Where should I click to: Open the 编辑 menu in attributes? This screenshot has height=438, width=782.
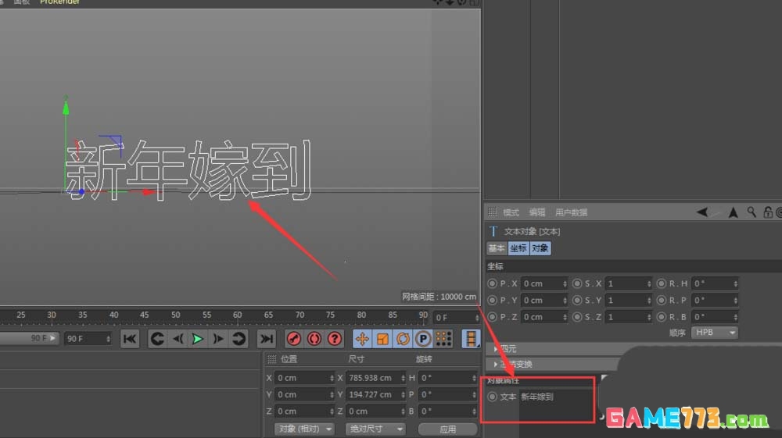pos(537,212)
